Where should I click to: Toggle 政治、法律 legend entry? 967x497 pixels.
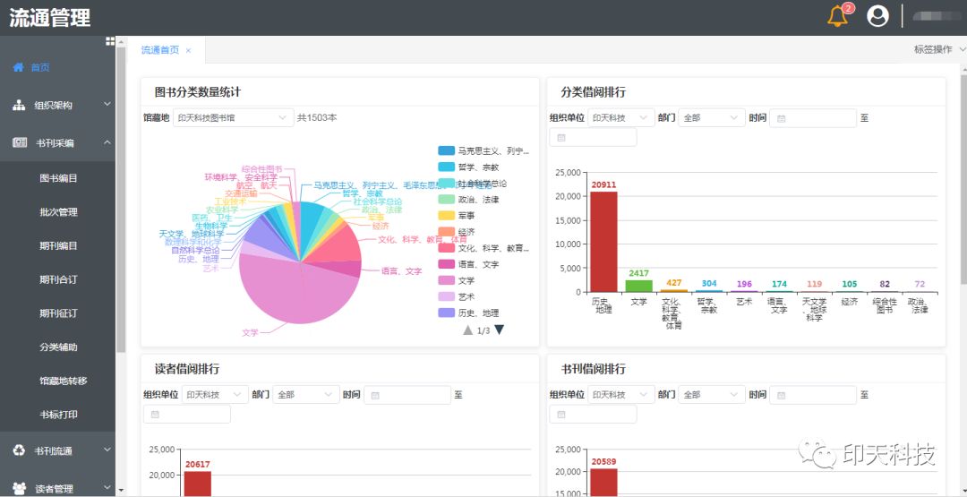click(468, 199)
